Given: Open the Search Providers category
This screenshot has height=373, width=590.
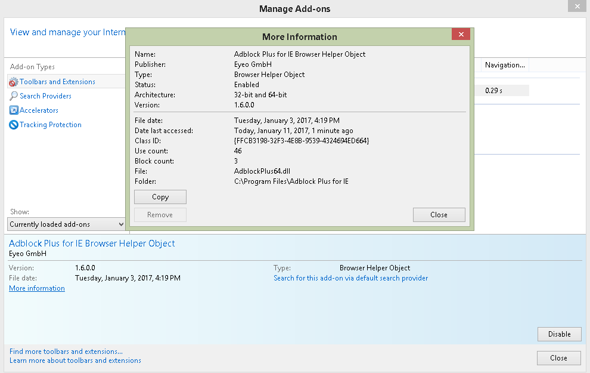Looking at the screenshot, I should 45,95.
